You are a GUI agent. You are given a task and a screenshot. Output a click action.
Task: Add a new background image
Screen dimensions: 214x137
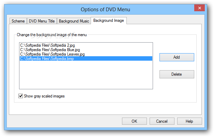(177, 57)
